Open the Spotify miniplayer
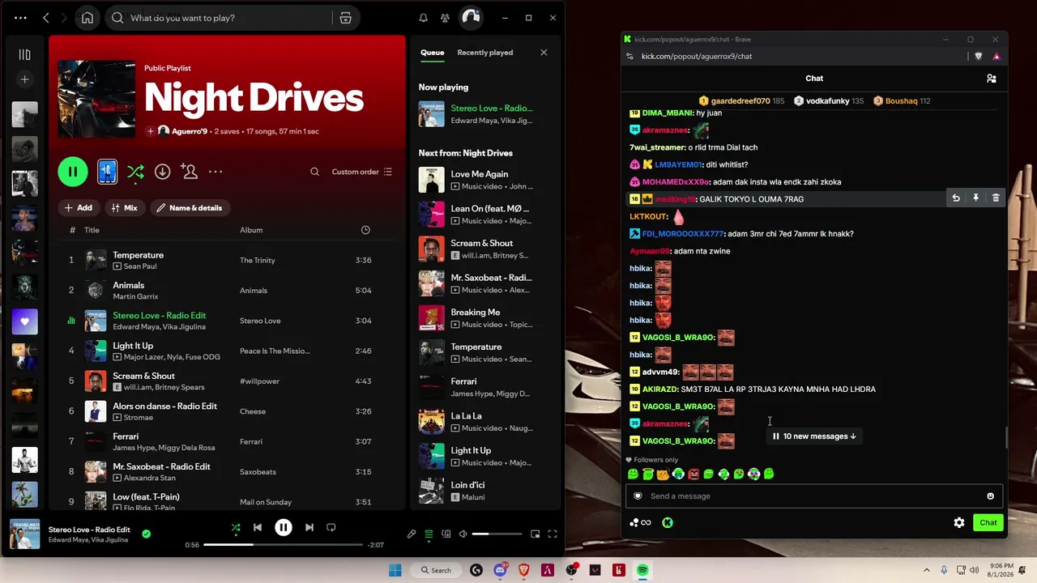 click(x=535, y=534)
